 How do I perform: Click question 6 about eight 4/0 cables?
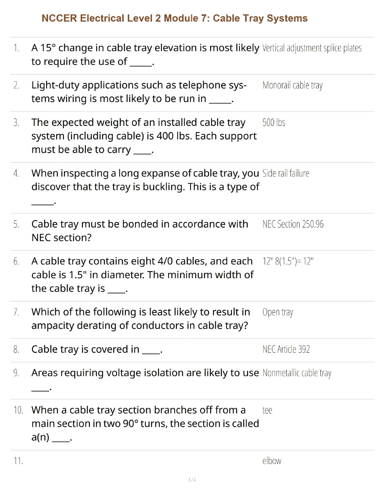click(142, 275)
